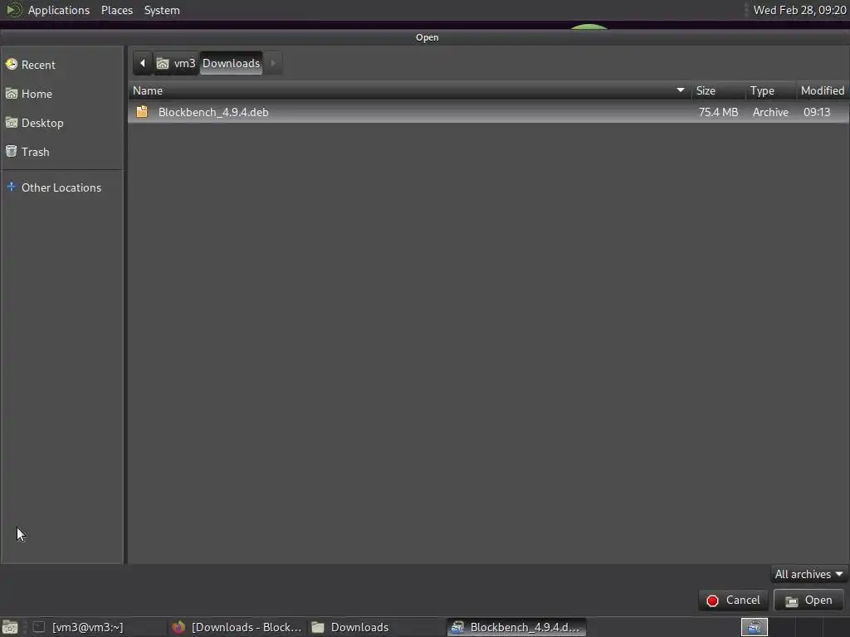The width and height of the screenshot is (850, 637).
Task: Open Recent files in sidebar
Action: tap(61, 65)
